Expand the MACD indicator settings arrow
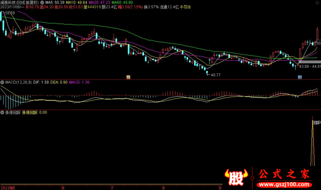This screenshot has width=321, height=190. pos(2,83)
